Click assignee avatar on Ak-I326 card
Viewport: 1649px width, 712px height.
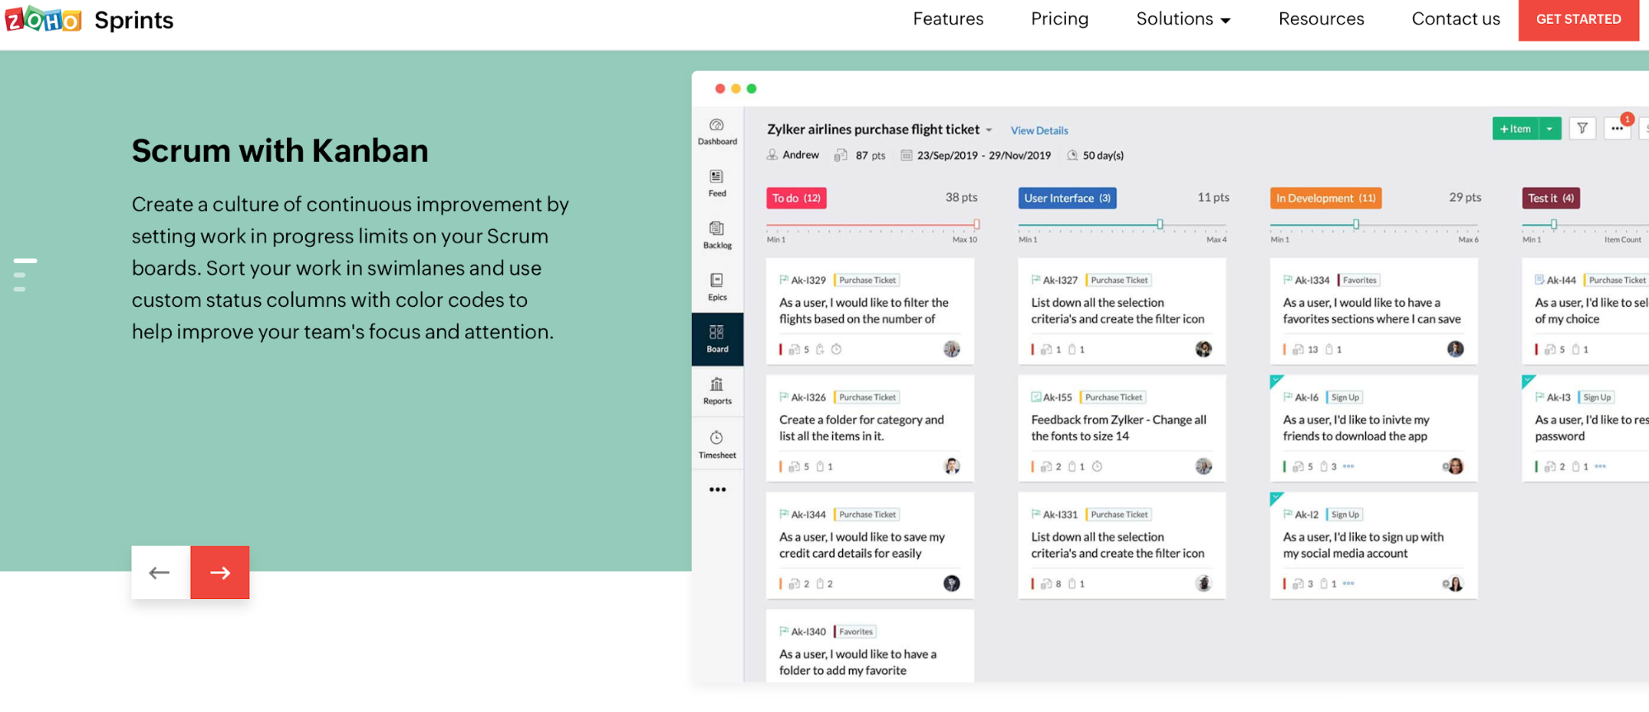[x=952, y=466]
